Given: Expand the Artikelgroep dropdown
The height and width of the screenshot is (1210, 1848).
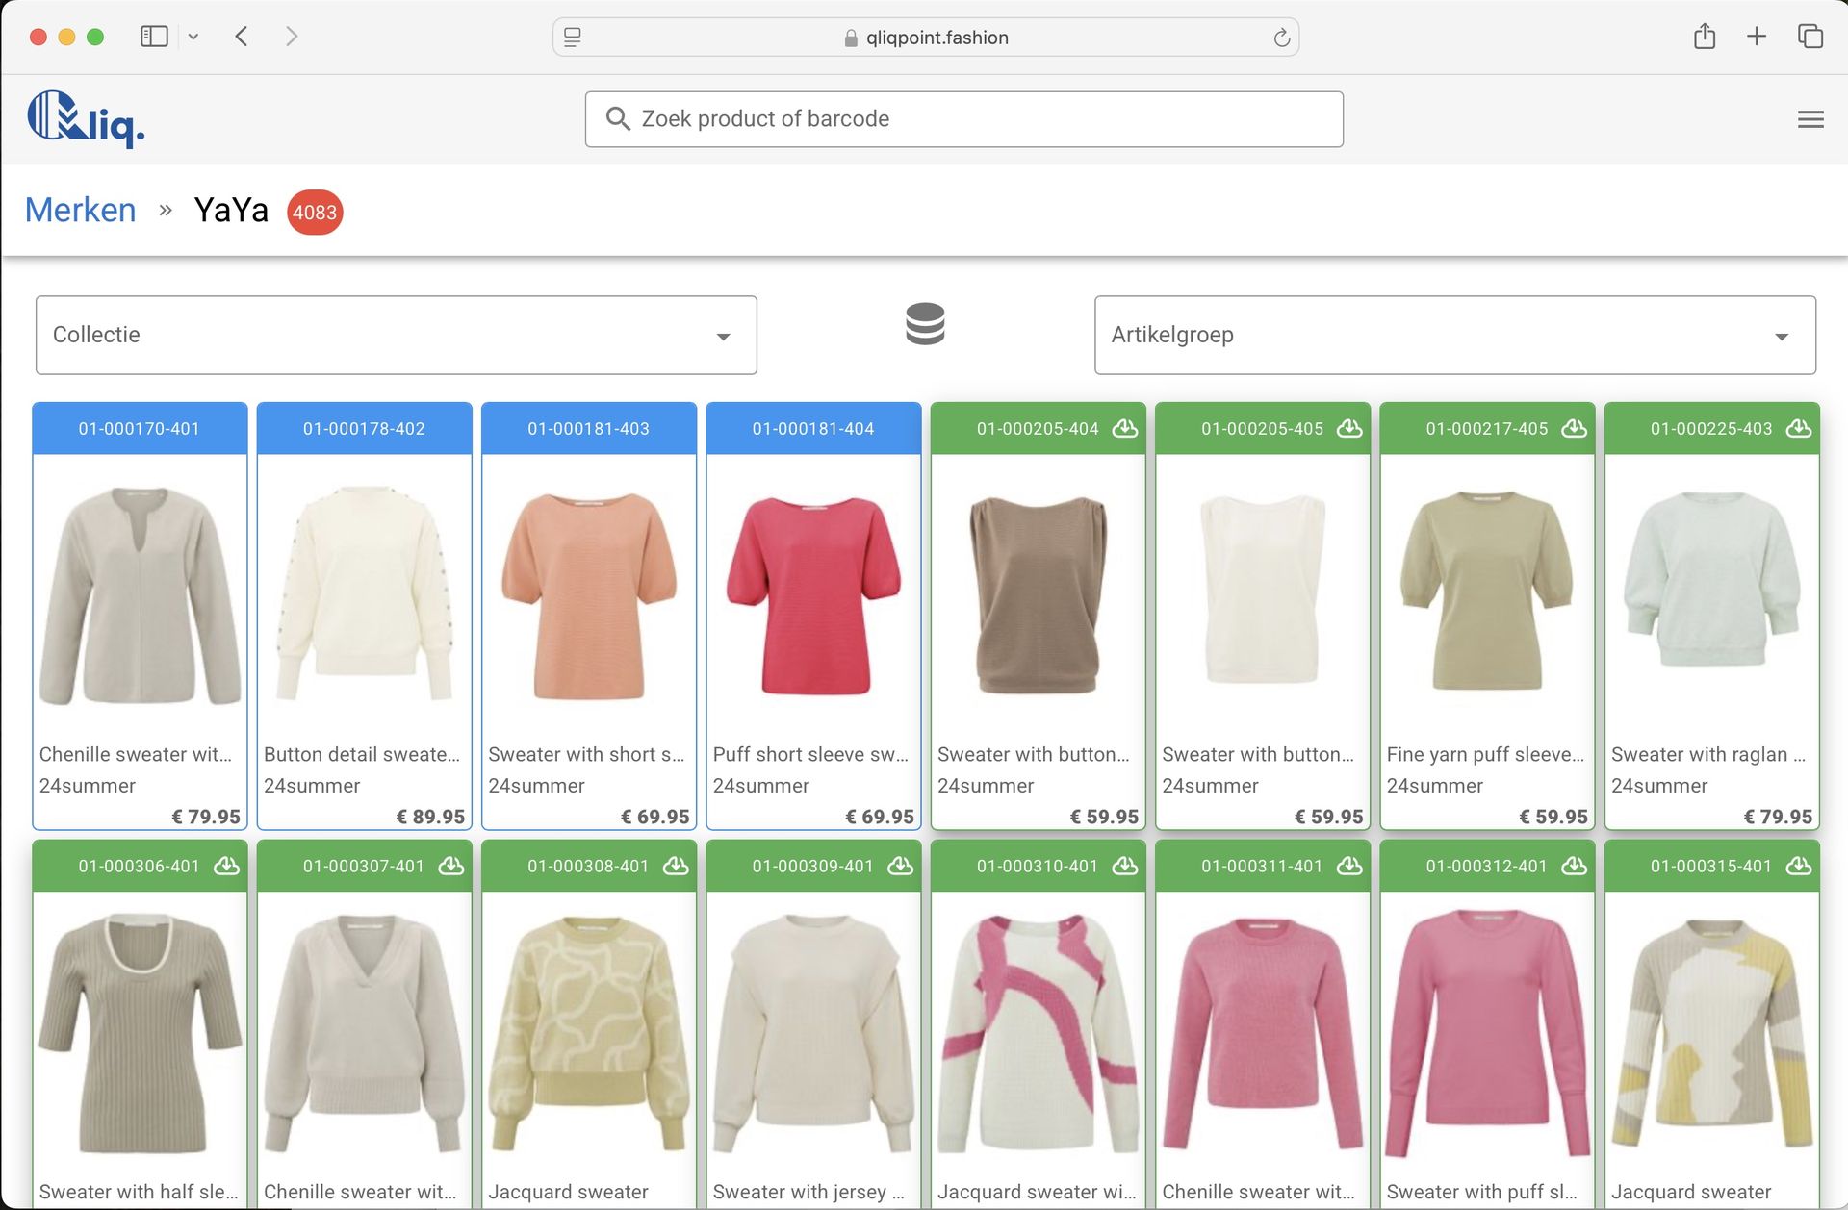Looking at the screenshot, I should [1454, 335].
